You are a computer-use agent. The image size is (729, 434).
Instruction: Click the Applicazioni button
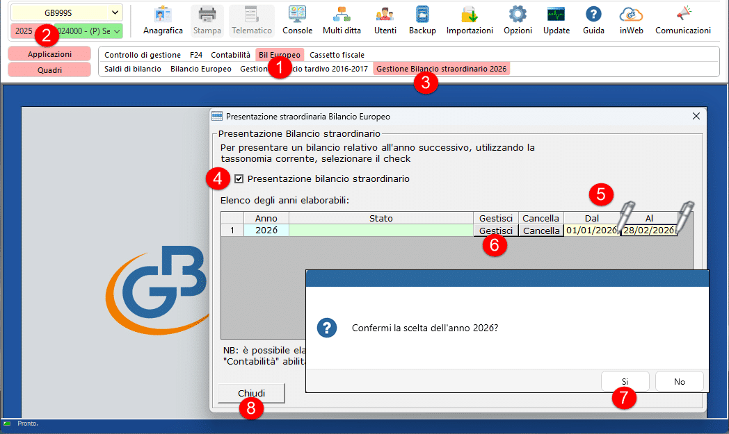[x=49, y=54]
